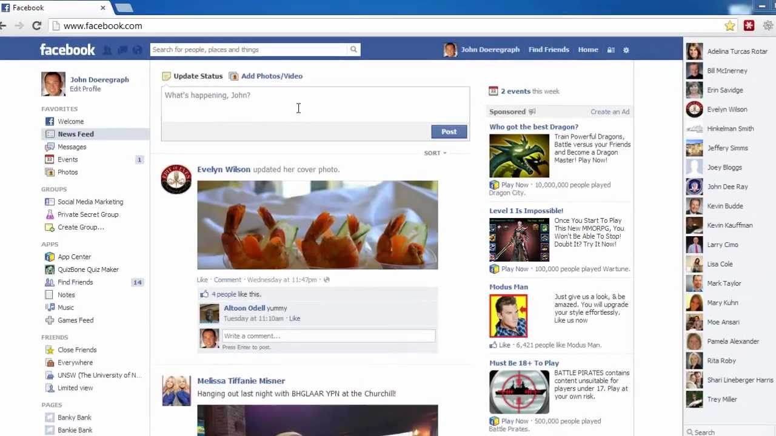
Task: Click the search magnifier icon
Action: pyautogui.click(x=353, y=50)
